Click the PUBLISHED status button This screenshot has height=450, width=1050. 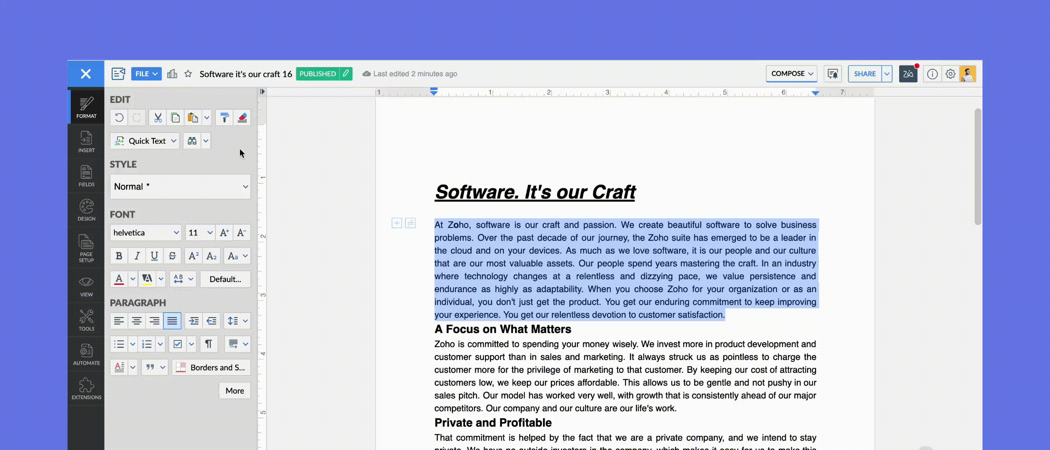[317, 74]
